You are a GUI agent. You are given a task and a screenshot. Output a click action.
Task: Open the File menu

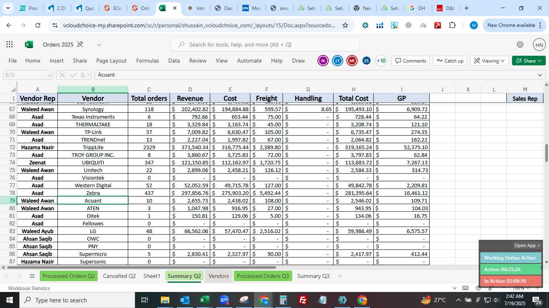[x=12, y=61]
